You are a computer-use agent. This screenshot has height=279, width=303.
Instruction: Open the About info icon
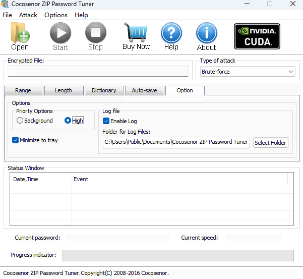pyautogui.click(x=206, y=34)
